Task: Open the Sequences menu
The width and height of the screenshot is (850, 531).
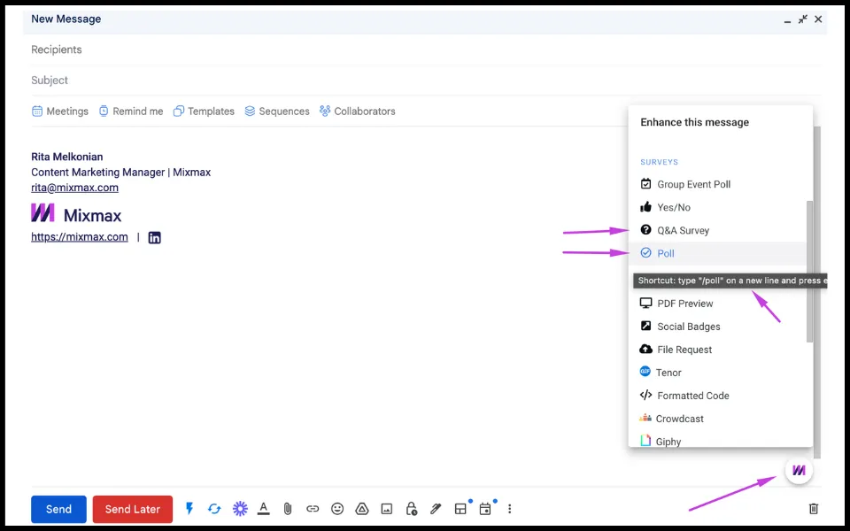Action: tap(276, 112)
